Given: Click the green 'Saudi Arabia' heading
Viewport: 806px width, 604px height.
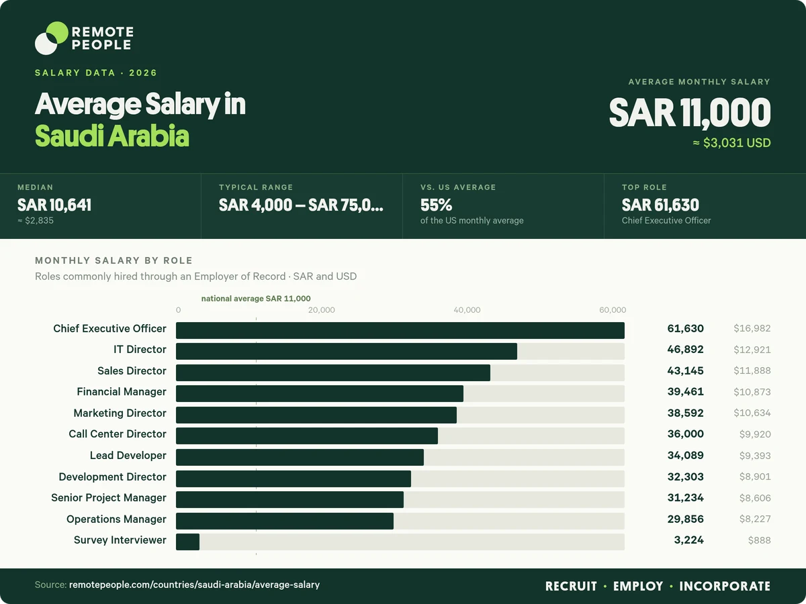Looking at the screenshot, I should pos(111,136).
